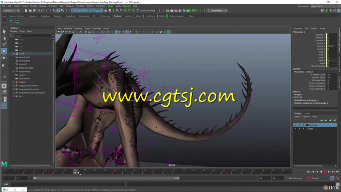
Task: Expand the Group node in Outliner
Action: pos(14,54)
